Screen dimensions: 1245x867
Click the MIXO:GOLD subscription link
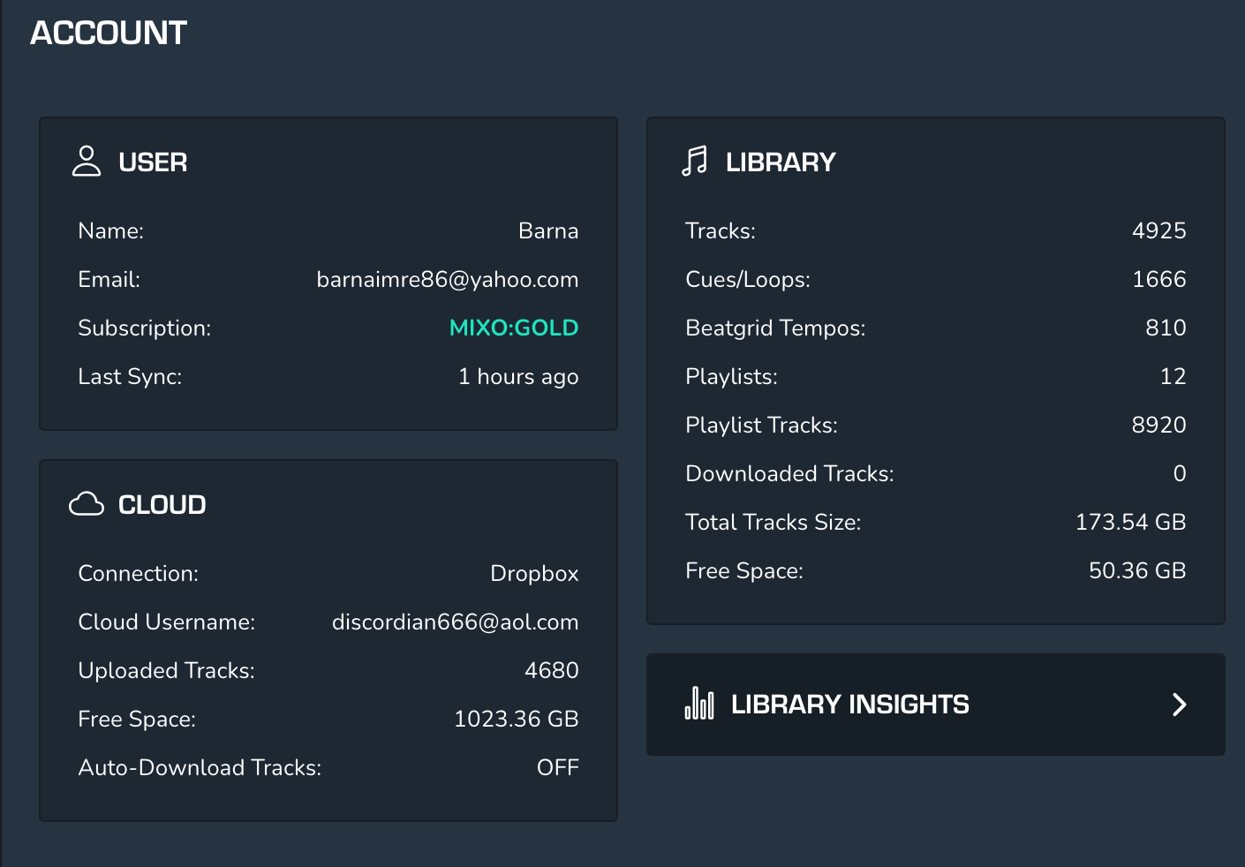[x=514, y=328]
